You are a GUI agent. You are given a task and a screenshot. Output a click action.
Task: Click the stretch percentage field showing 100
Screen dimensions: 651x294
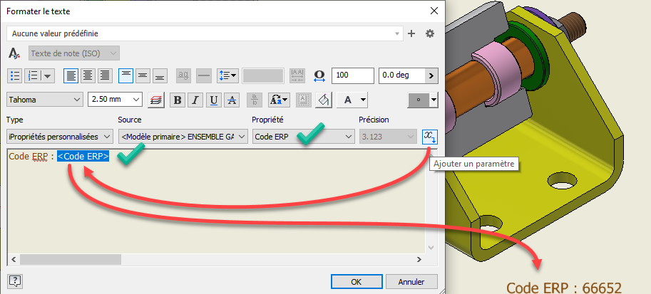click(x=352, y=75)
